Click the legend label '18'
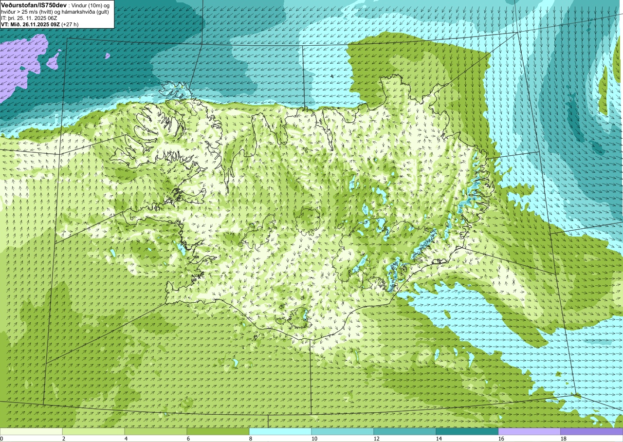Viewport: 623px width, 442px height. [x=564, y=439]
